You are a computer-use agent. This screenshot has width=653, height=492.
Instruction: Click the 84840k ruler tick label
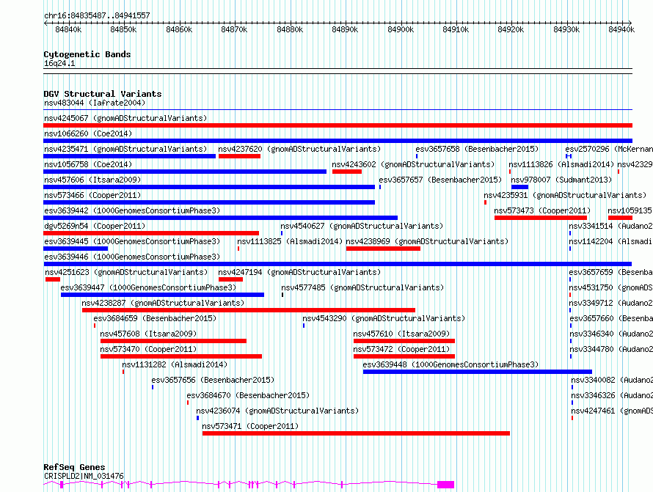pos(68,29)
